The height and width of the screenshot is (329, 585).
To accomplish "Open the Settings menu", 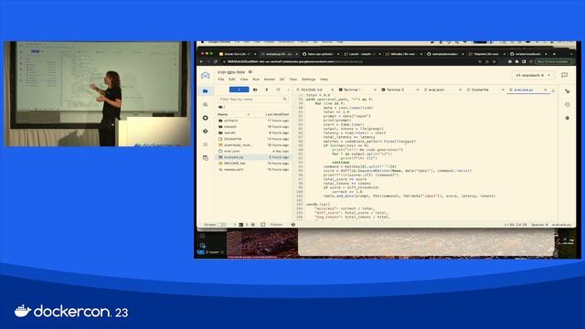I will coord(309,80).
